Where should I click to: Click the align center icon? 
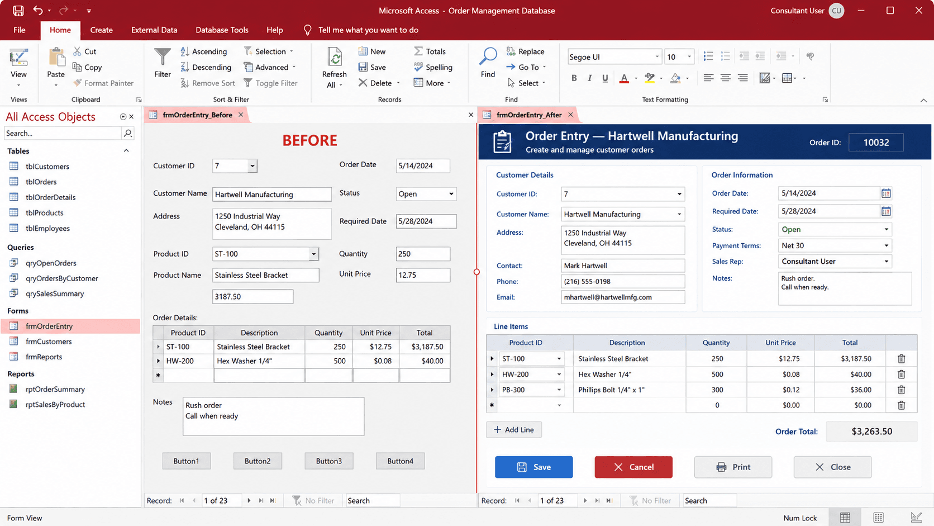(725, 78)
